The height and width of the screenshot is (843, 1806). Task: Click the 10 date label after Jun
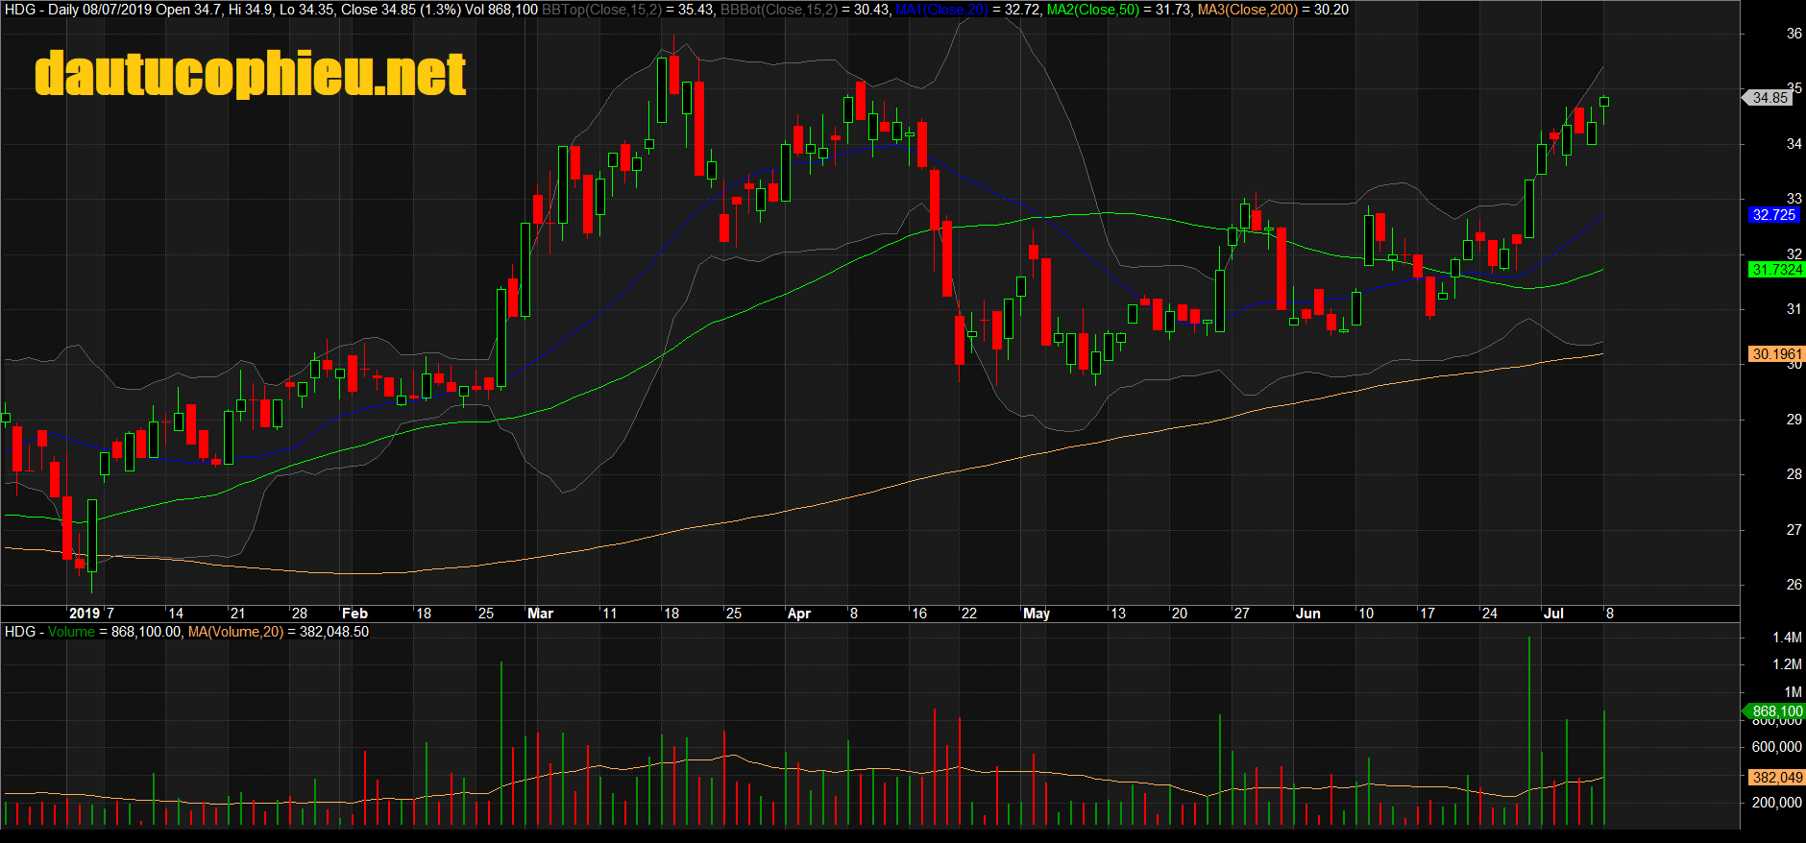pos(1366,614)
